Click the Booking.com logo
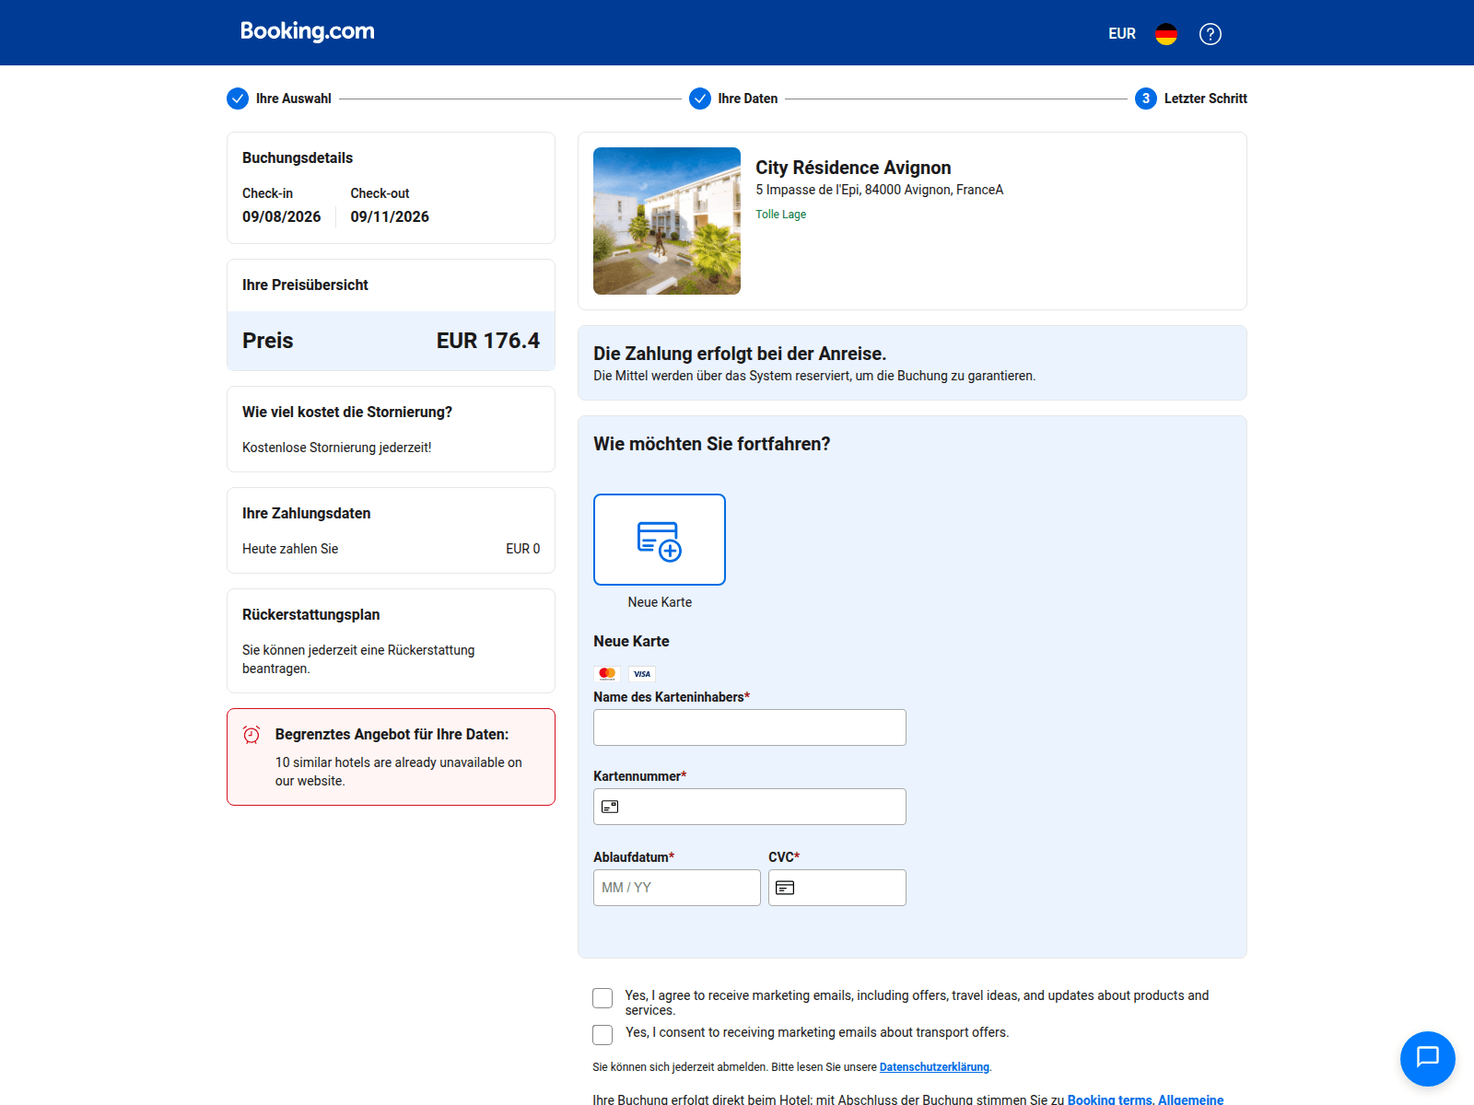 307,31
